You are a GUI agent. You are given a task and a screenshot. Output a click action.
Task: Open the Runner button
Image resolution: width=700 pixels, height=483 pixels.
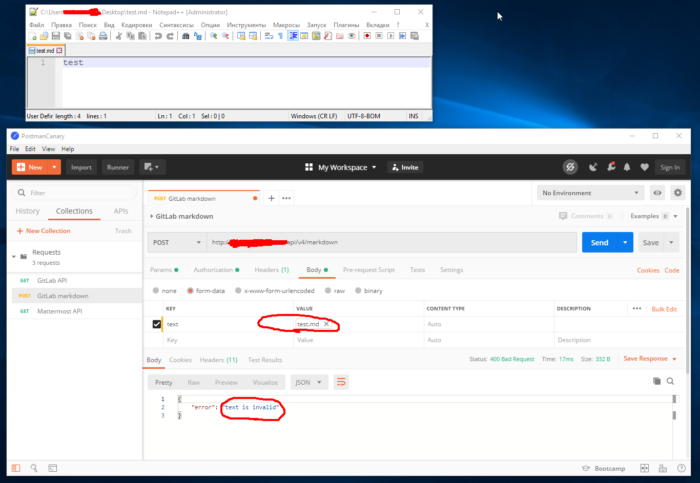118,167
